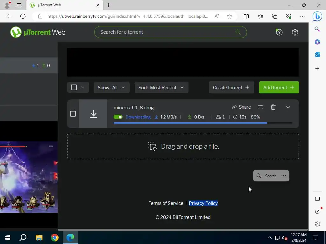Click the Add torrent button

point(279,87)
